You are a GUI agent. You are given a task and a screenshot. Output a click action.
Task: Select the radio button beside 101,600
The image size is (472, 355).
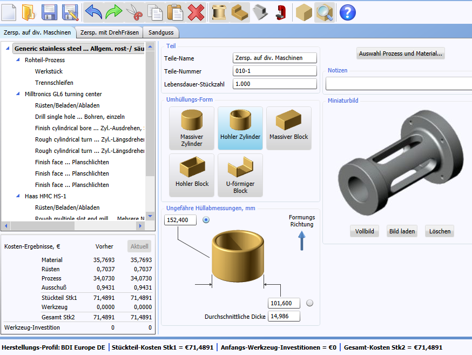pos(310,303)
